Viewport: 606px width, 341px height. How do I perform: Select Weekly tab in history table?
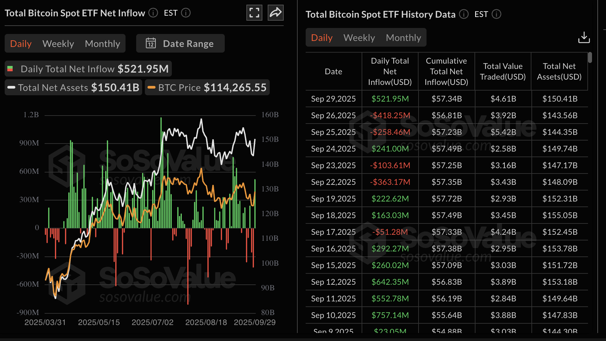coord(359,38)
